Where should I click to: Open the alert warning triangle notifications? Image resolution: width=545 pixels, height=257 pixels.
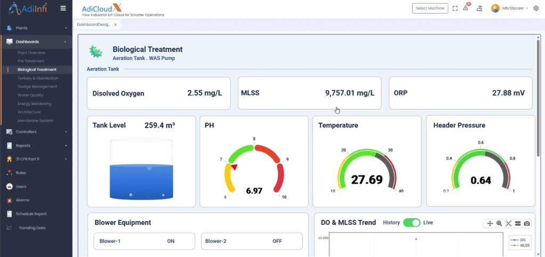pyautogui.click(x=465, y=8)
